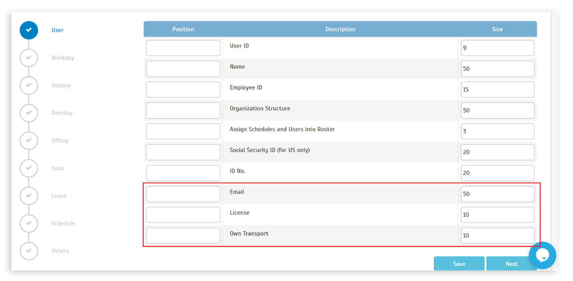Image resolution: width=573 pixels, height=281 pixels.
Task: Click the Position field for Email
Action: coord(183,194)
